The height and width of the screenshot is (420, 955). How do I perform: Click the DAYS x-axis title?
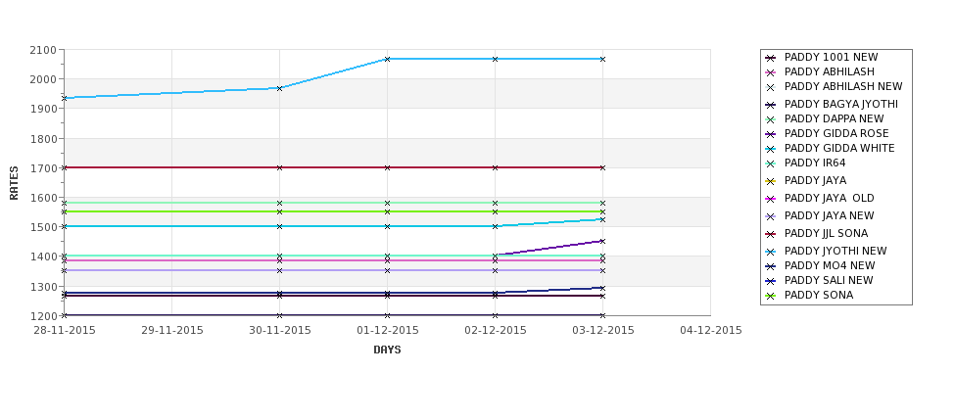coord(387,350)
